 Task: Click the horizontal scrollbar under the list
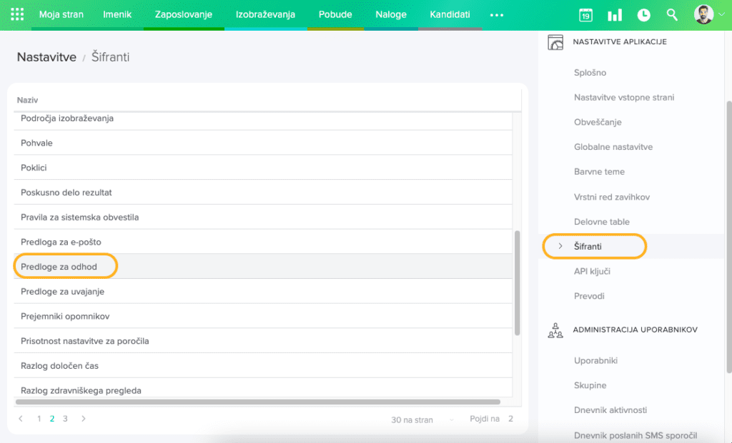(x=257, y=402)
